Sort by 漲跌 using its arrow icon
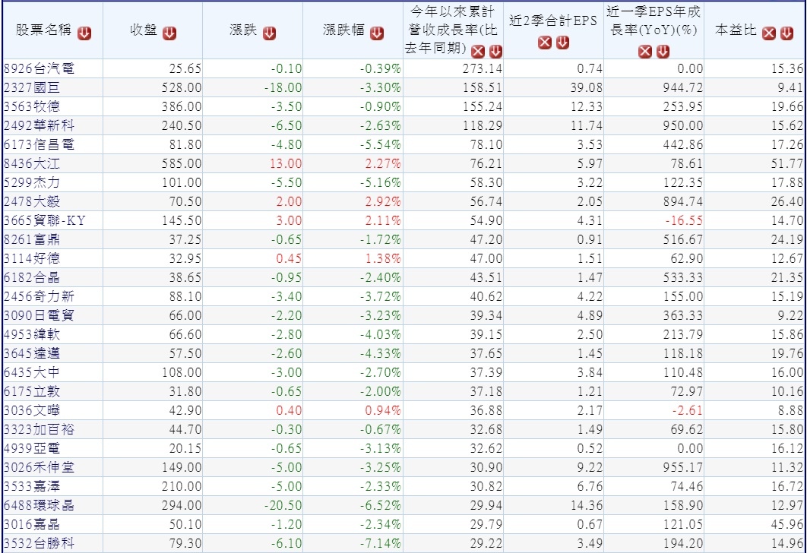 click(269, 33)
